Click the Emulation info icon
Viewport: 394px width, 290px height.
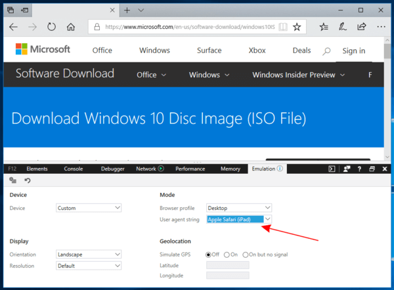pyautogui.click(x=280, y=169)
